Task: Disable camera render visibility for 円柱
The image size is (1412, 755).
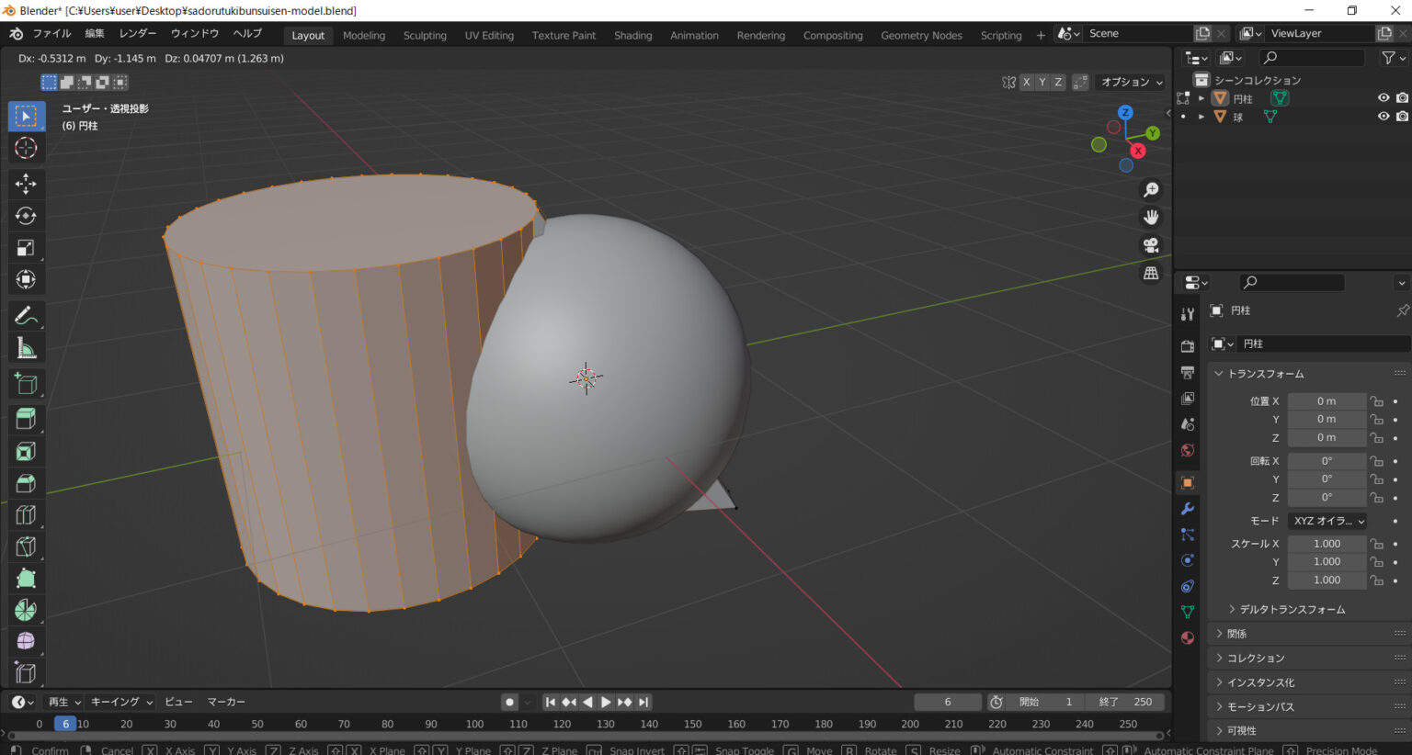Action: (1401, 97)
